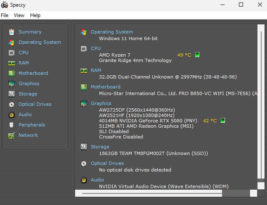
Task: Click the Optical Drives disc icon in sidebar
Action: point(12,105)
